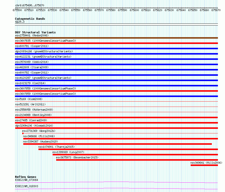Viewport: 225px width, 192px height.
Task: Click the red bar under nsv3394387
Action: pyautogui.click(x=118, y=144)
